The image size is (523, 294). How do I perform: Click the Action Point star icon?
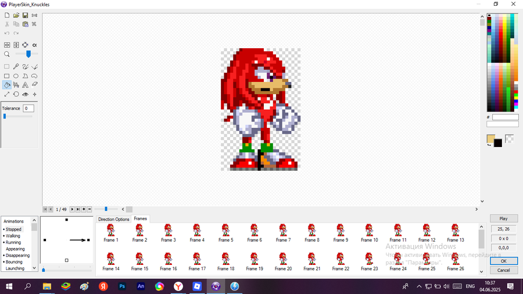pyautogui.click(x=34, y=94)
